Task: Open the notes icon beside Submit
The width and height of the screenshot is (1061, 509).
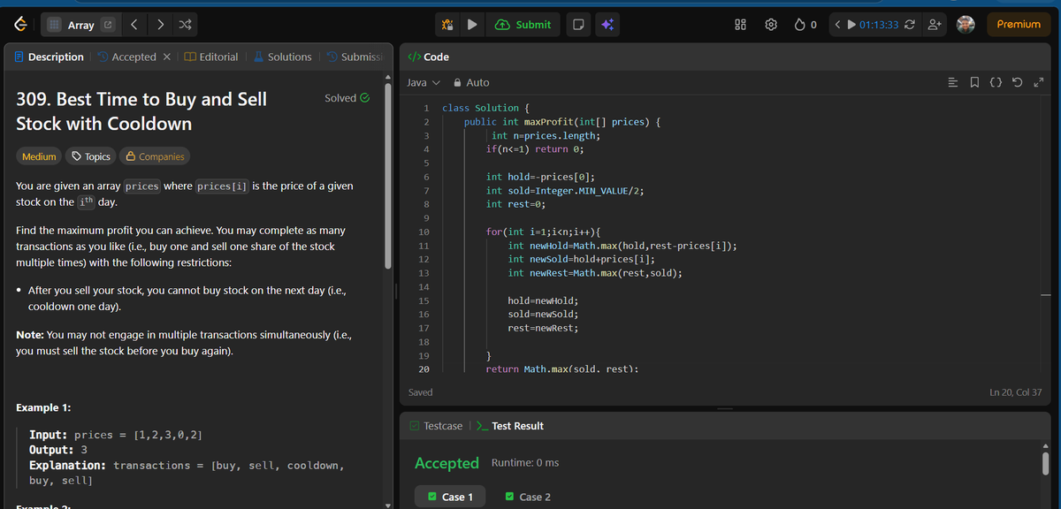Action: pyautogui.click(x=576, y=25)
